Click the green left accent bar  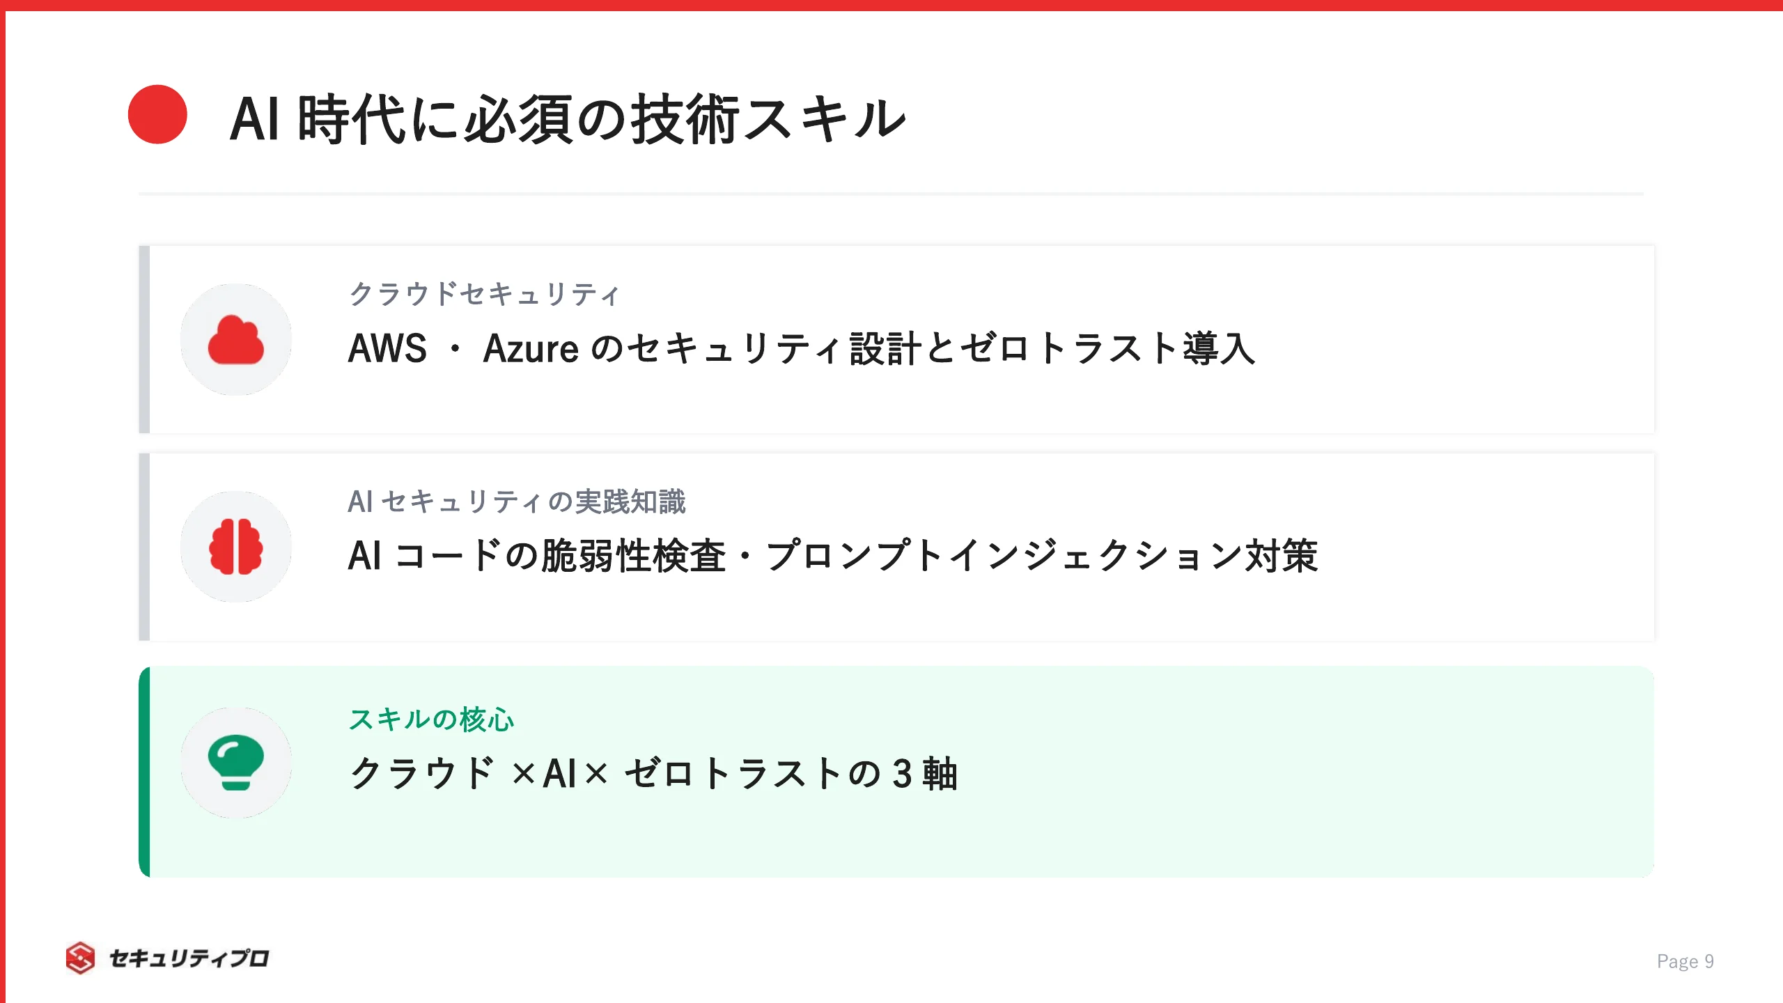[144, 772]
